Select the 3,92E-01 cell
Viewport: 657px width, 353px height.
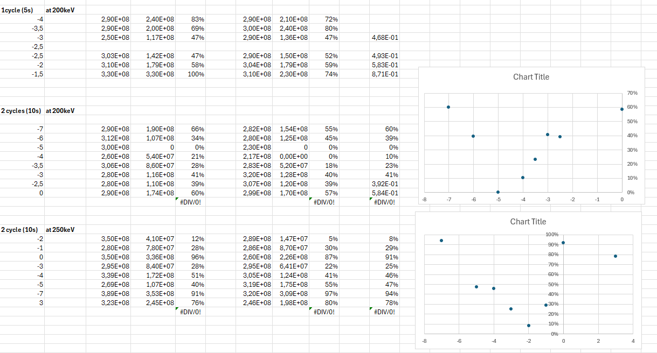point(384,184)
